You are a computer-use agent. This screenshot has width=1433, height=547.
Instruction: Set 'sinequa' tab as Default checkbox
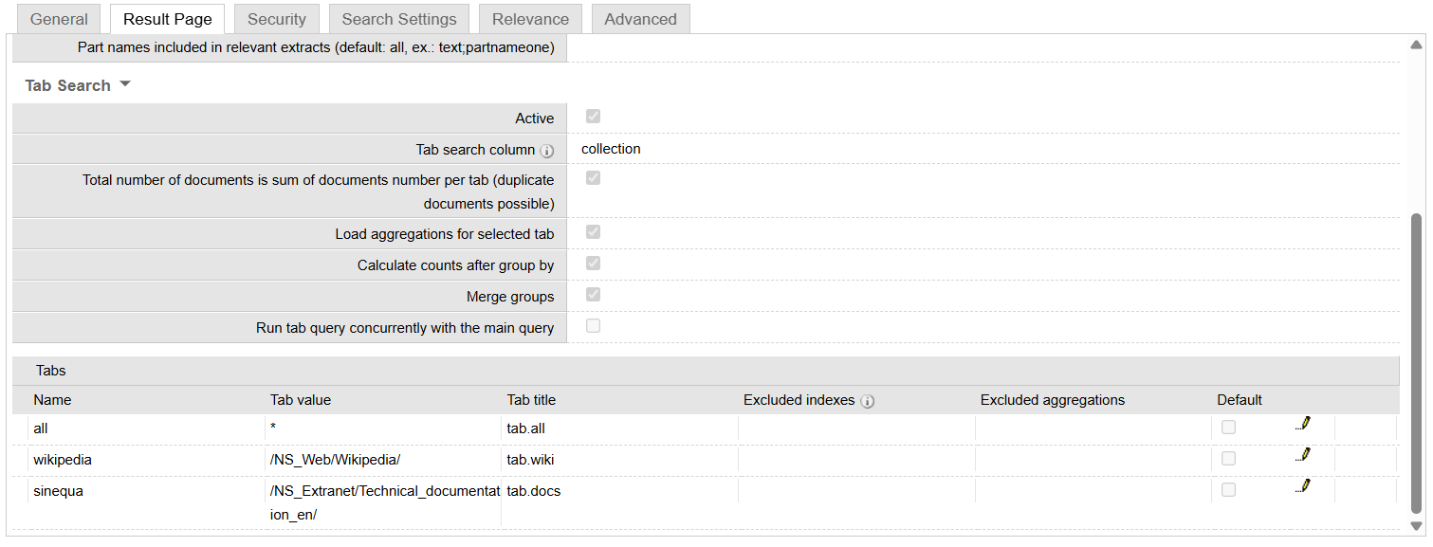pyautogui.click(x=1228, y=490)
